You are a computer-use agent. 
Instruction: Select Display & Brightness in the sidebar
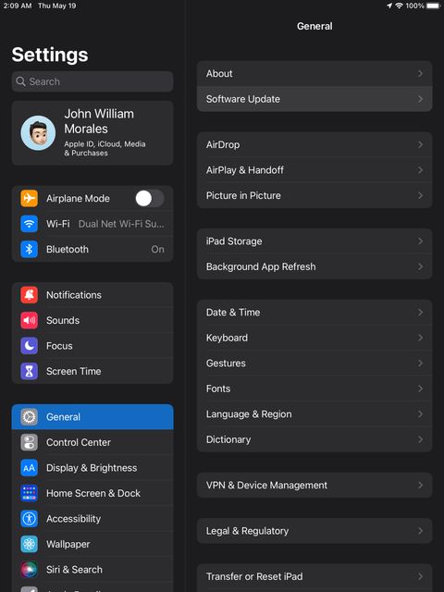(x=92, y=468)
